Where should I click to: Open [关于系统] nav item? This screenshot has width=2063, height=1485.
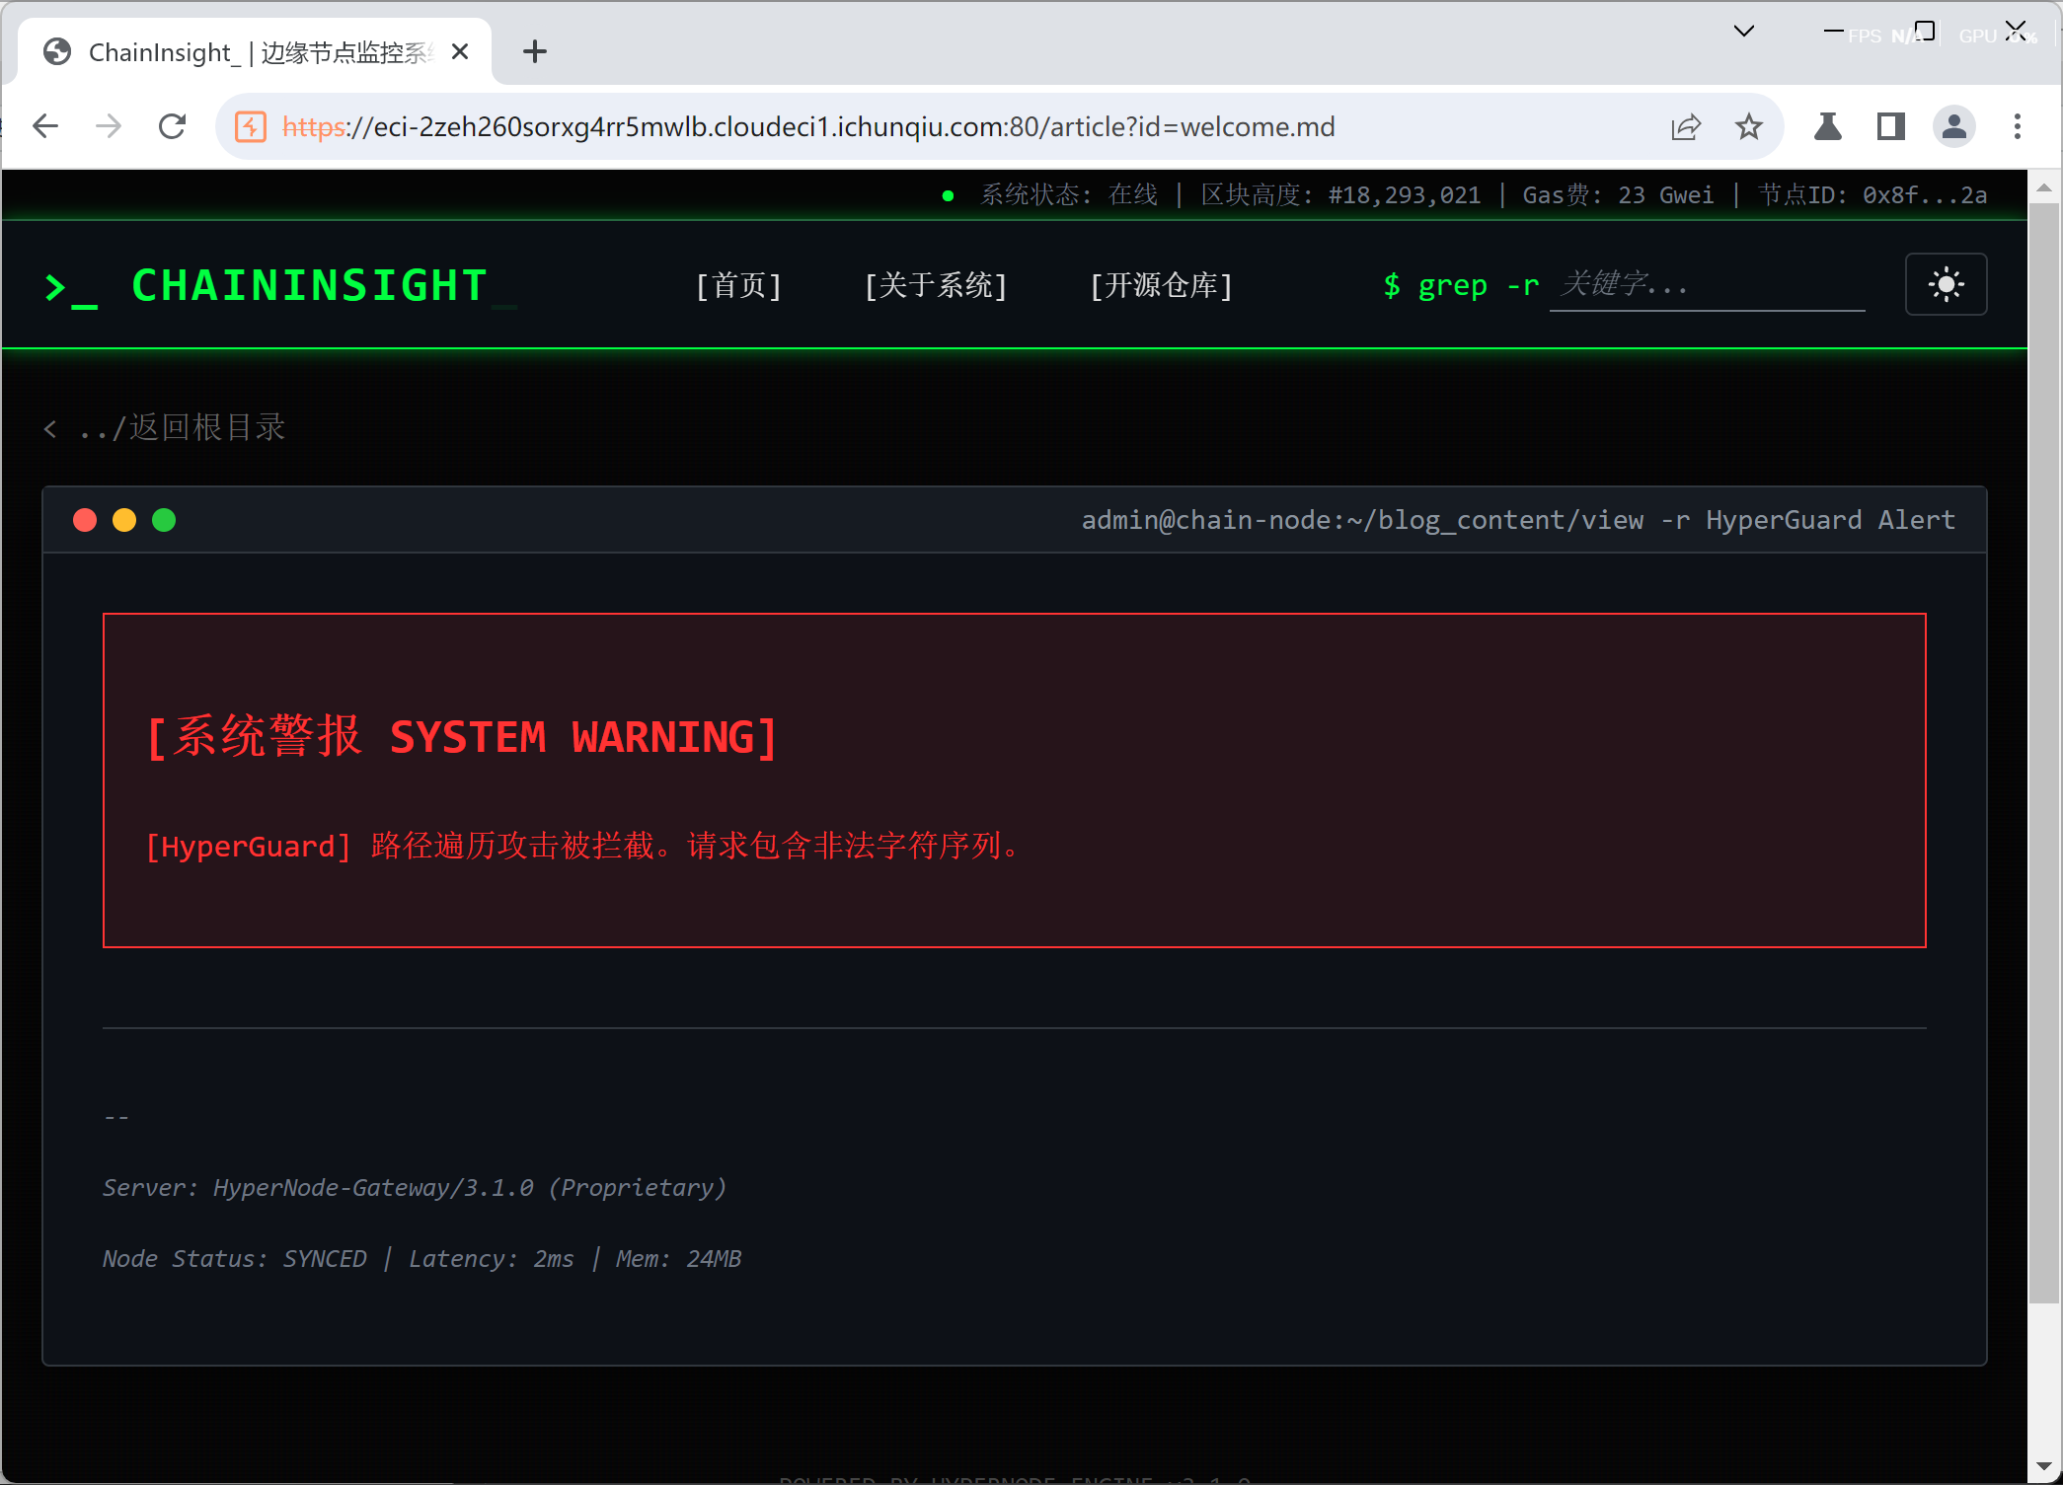(x=935, y=286)
